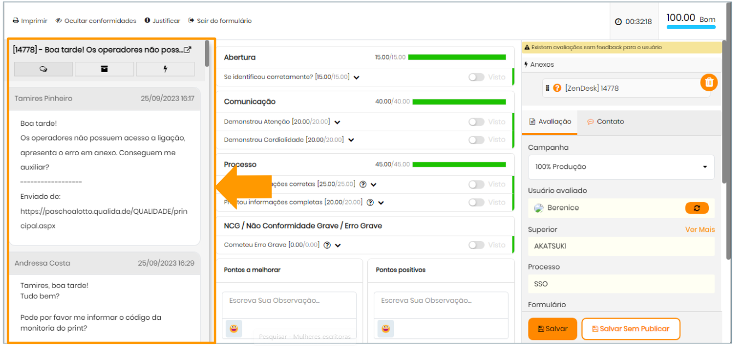
Task: Delete attachment with orange trash icon
Action: point(709,83)
